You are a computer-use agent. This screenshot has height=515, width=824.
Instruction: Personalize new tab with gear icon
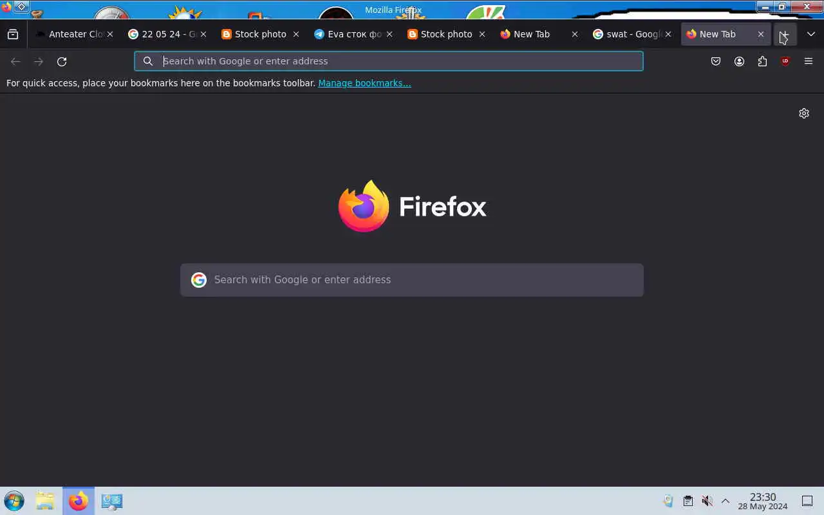coord(804,113)
